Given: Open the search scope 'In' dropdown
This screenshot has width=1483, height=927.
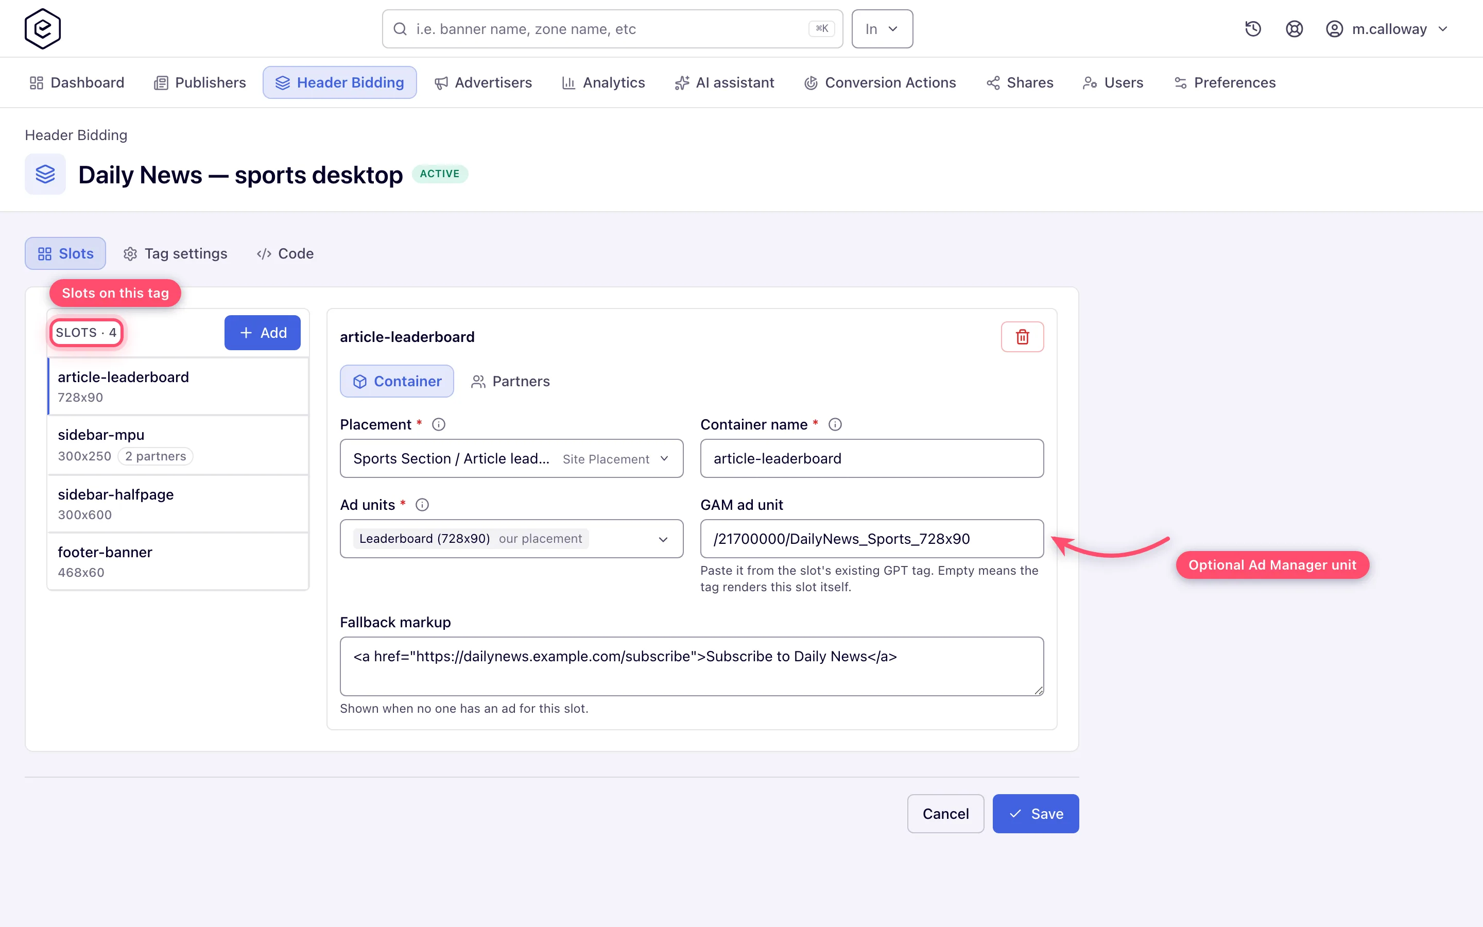Looking at the screenshot, I should (882, 29).
